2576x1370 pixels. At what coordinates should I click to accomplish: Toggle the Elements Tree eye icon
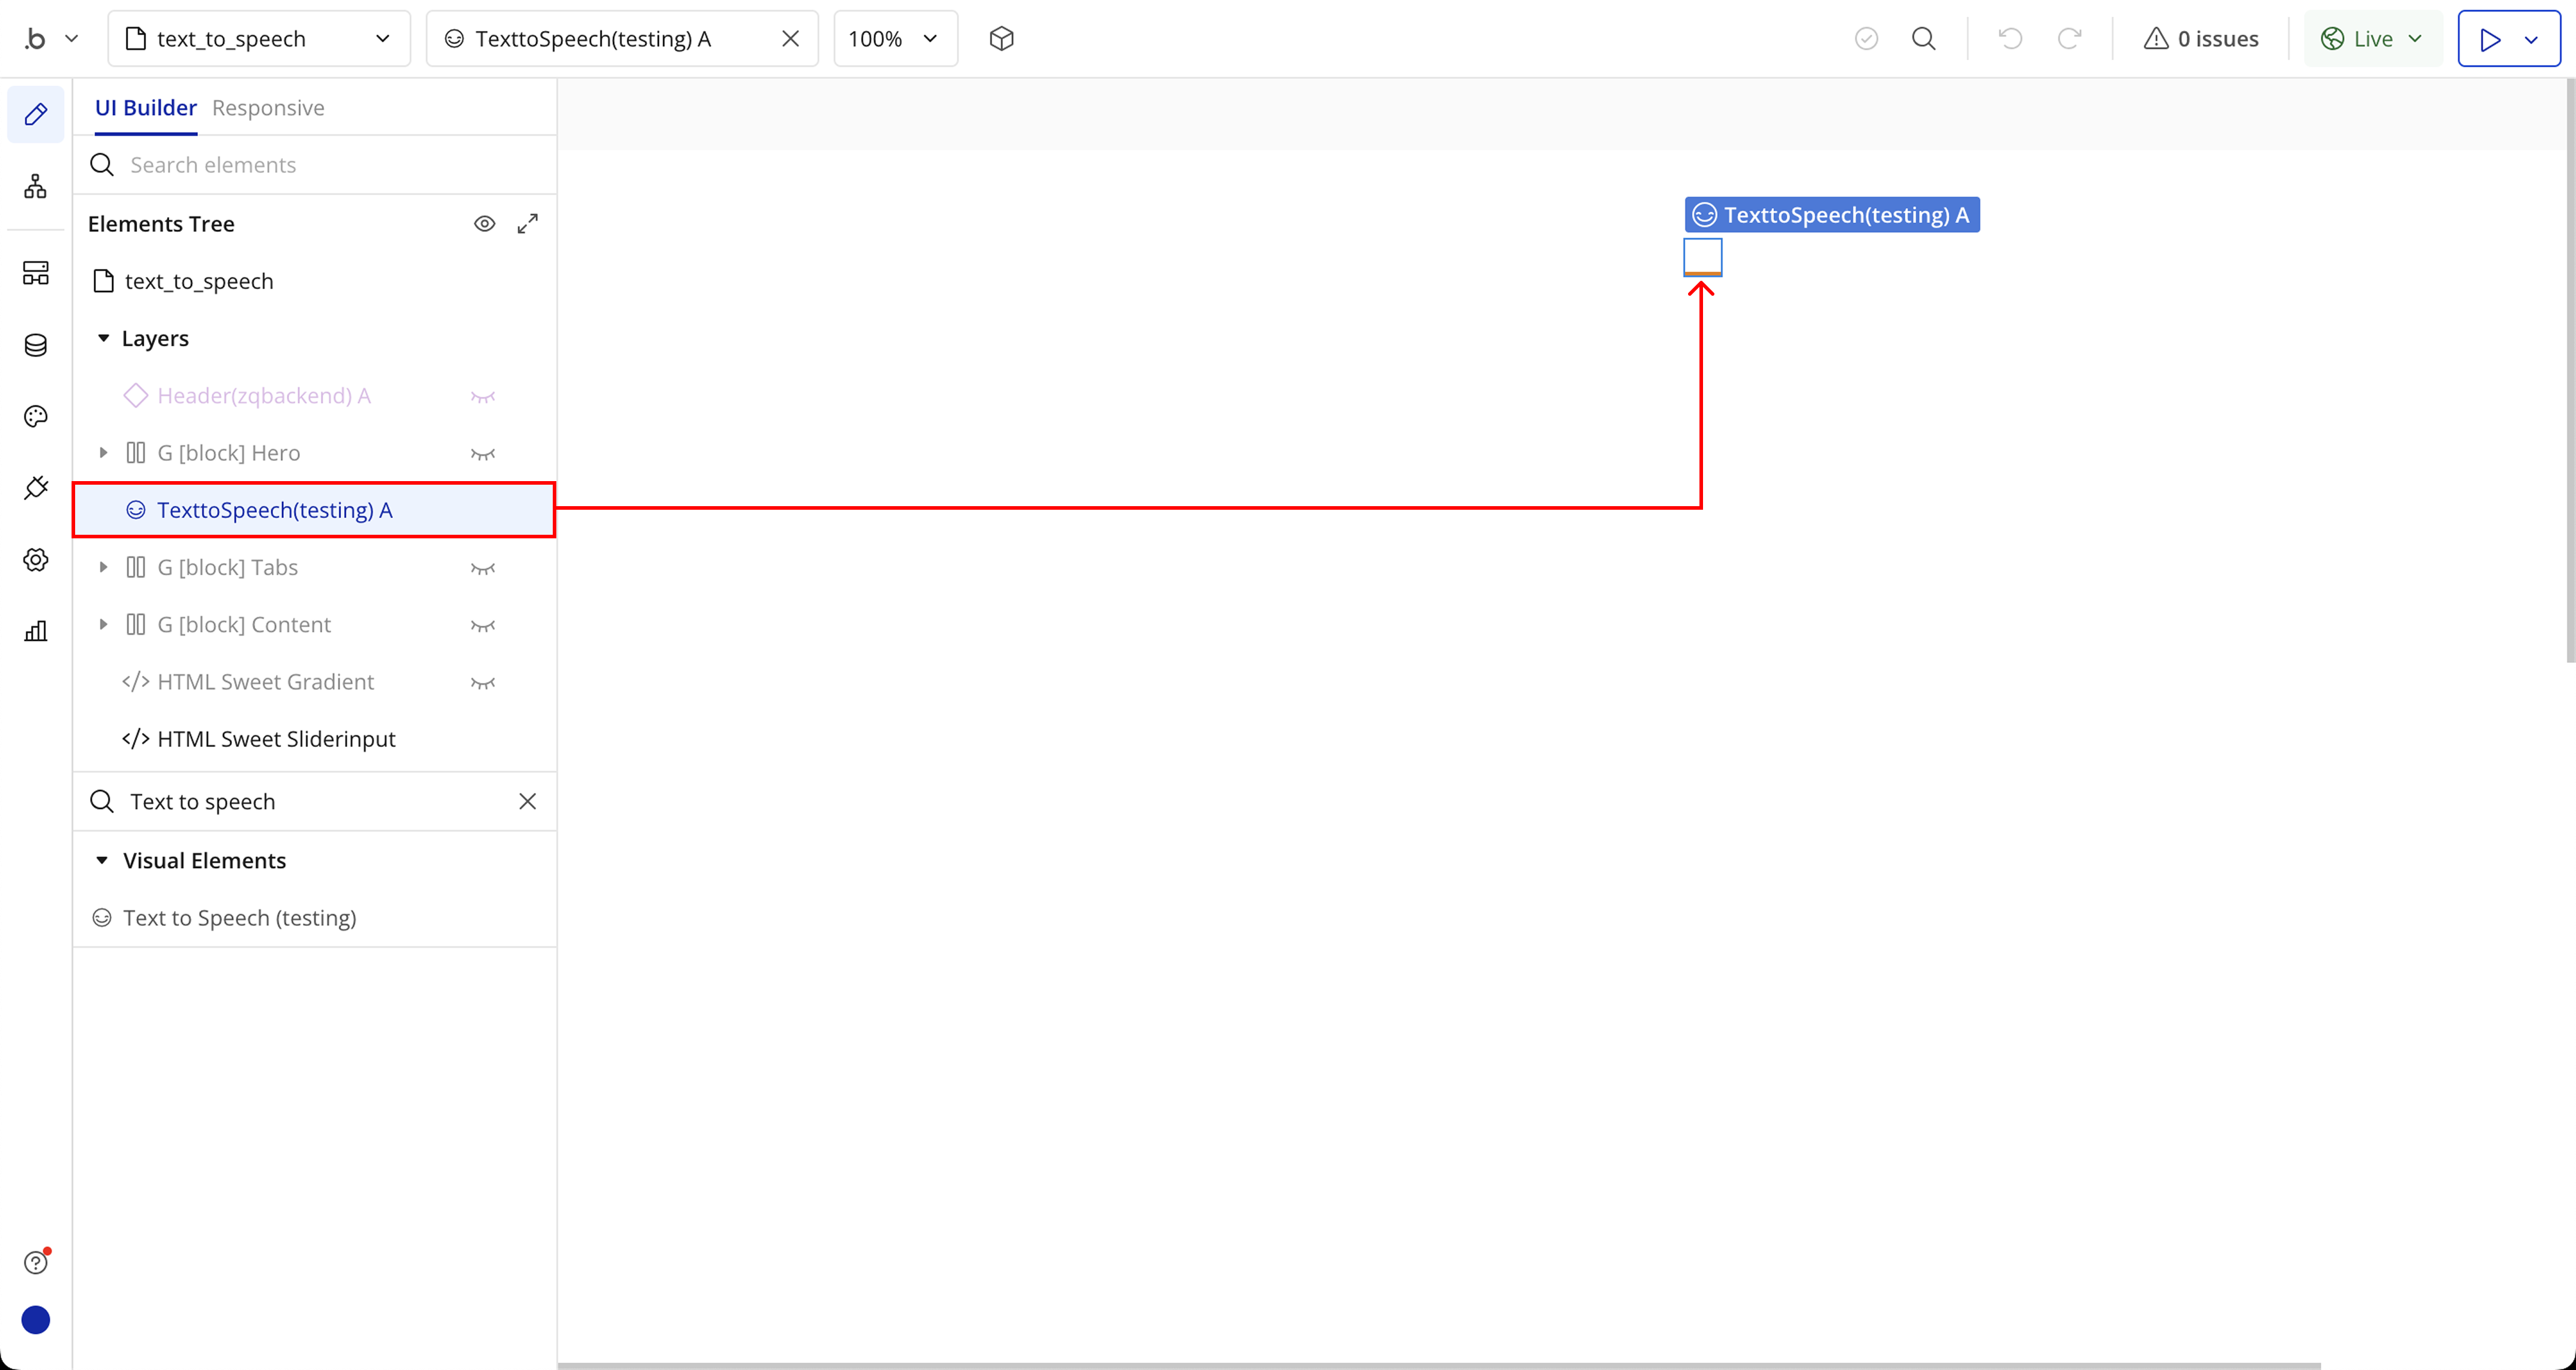(x=484, y=224)
